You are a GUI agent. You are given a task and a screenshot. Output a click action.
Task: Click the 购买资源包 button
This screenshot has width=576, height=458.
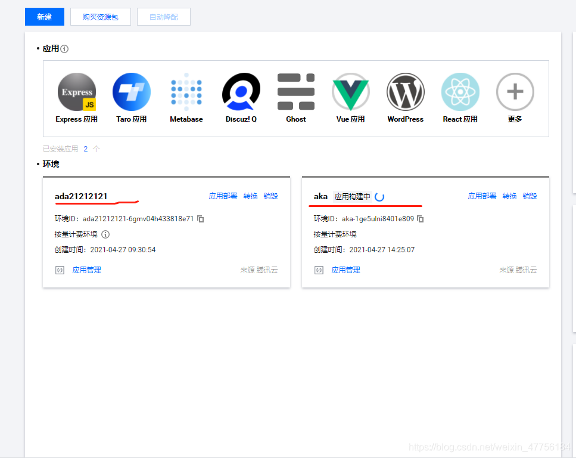(x=100, y=17)
